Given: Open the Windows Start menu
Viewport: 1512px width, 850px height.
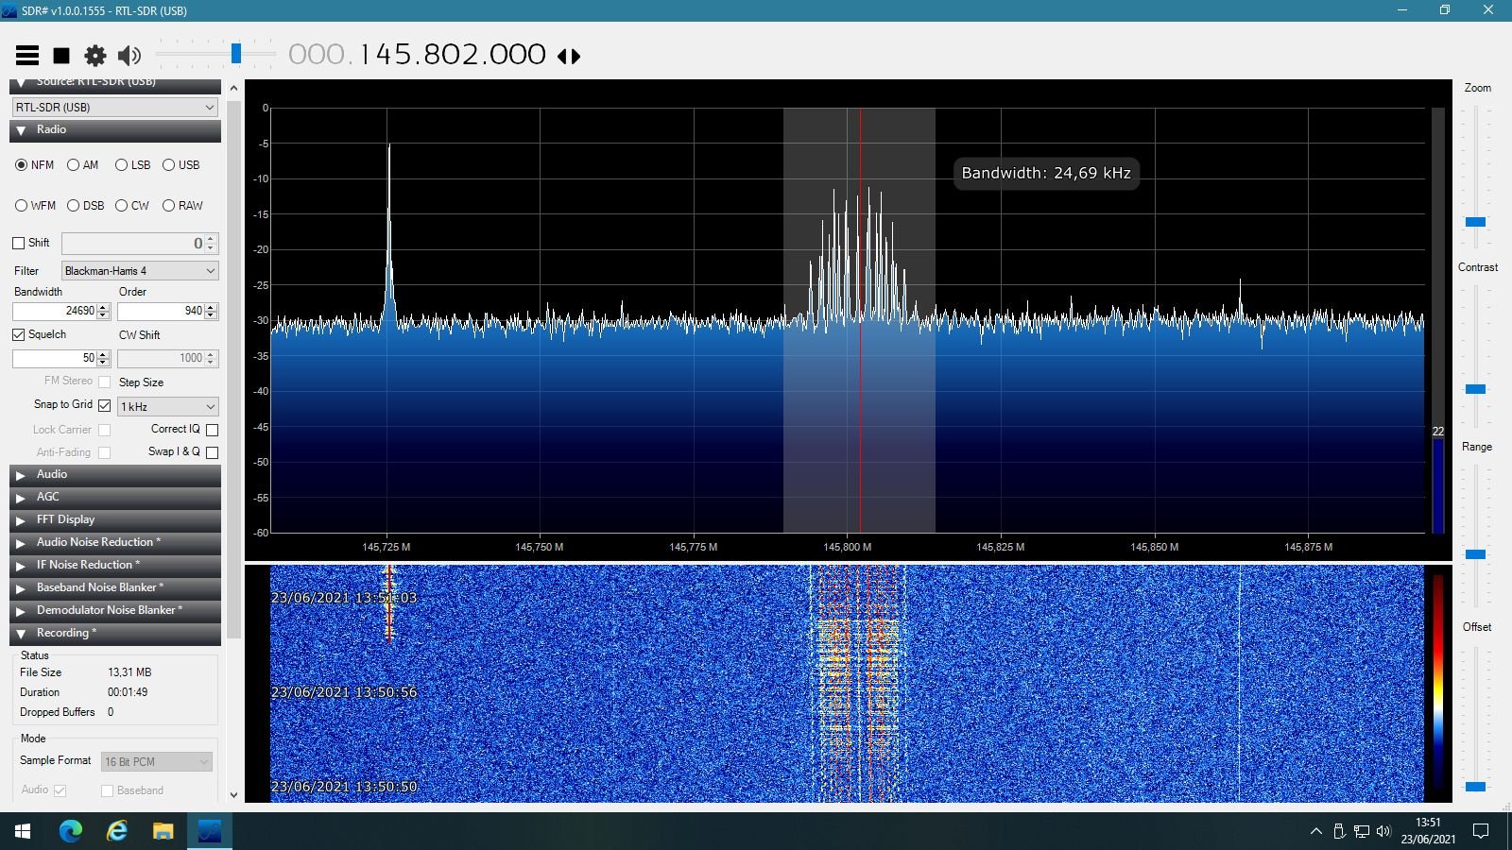Looking at the screenshot, I should click(x=23, y=831).
